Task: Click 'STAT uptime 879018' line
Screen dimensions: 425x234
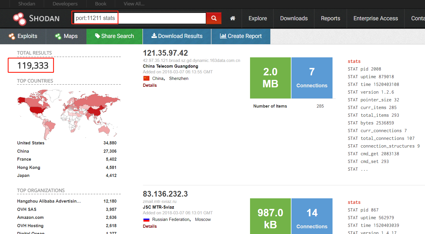Action: (x=371, y=77)
